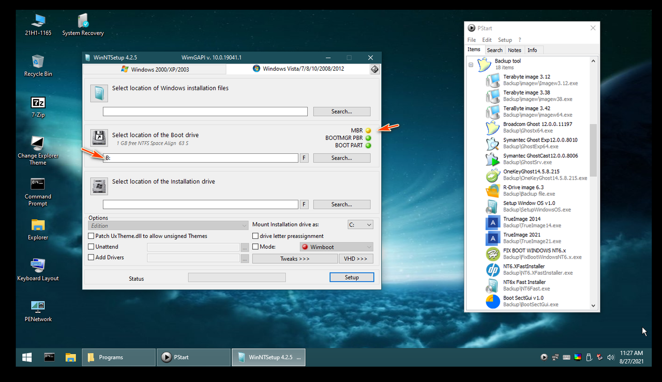Switch to PStart Search tab
This screenshot has width=662, height=382.
tap(495, 50)
